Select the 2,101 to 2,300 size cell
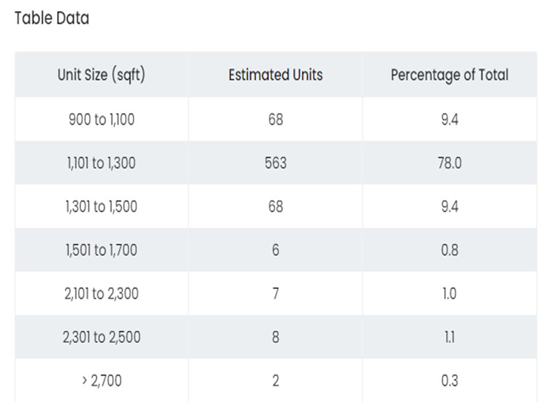The image size is (539, 409). (101, 294)
